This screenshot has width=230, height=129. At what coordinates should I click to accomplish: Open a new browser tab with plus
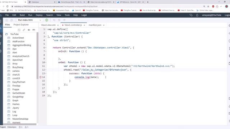click(148, 2)
